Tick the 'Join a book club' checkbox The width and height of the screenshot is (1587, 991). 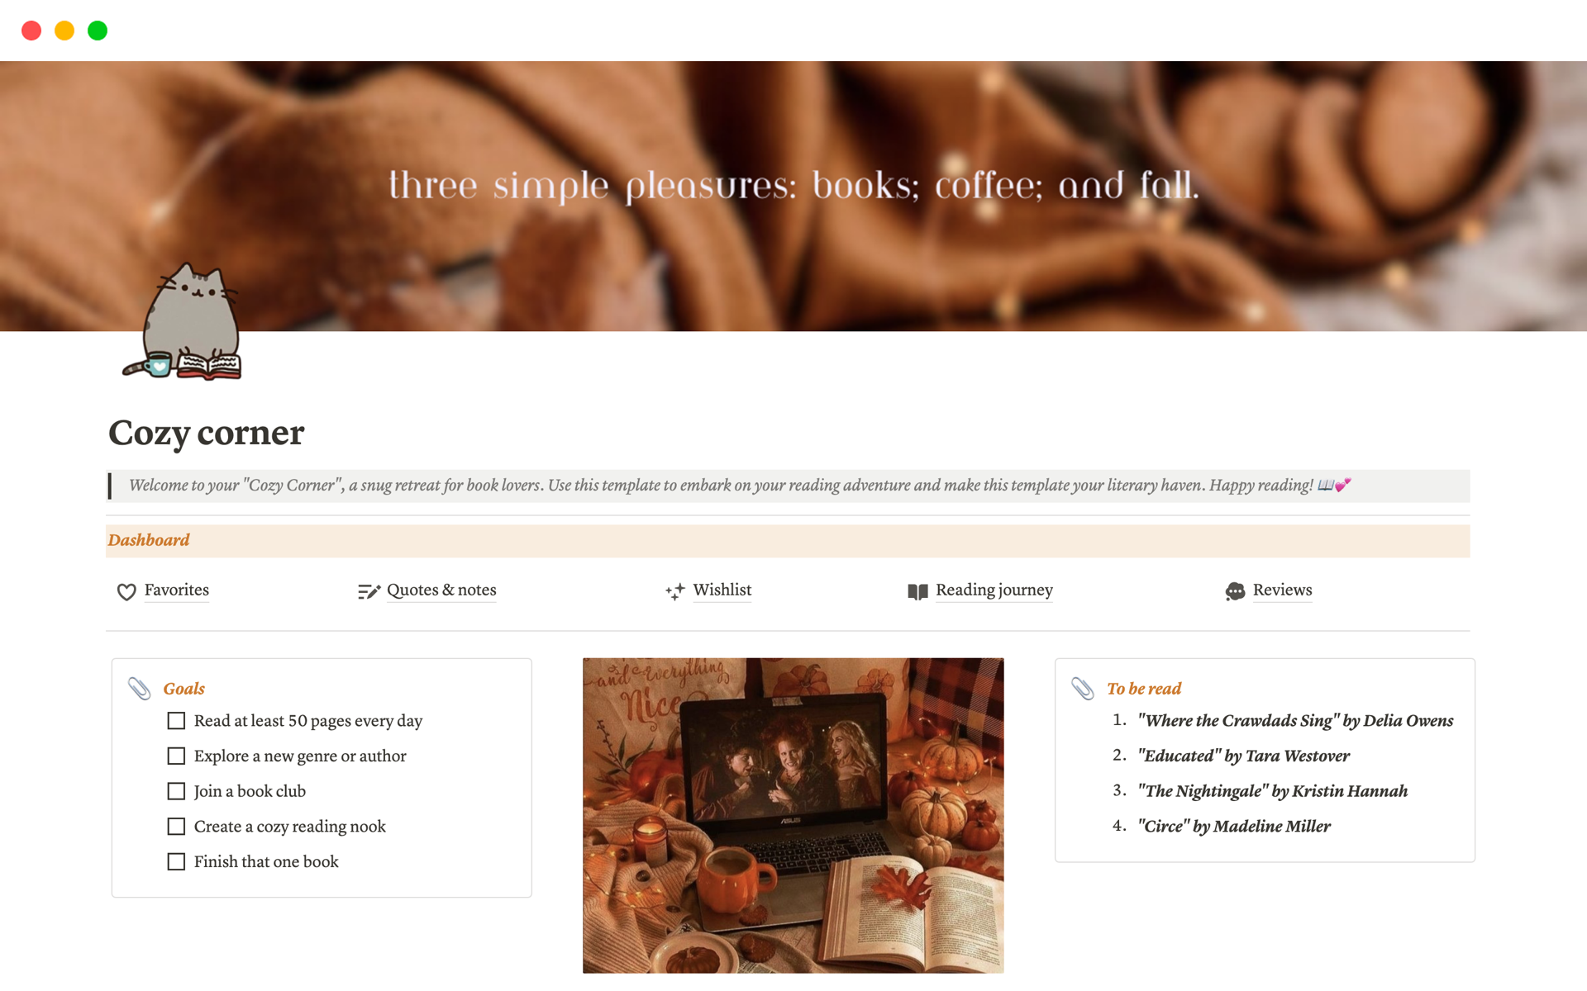(176, 791)
